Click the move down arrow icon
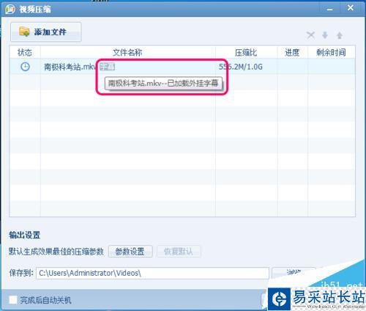 325,35
